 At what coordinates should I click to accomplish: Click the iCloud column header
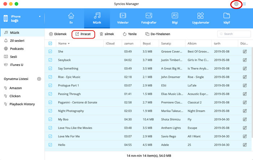[x=113, y=43]
